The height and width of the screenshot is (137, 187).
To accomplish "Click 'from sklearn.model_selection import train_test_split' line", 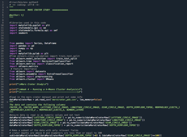I will 43,59.
